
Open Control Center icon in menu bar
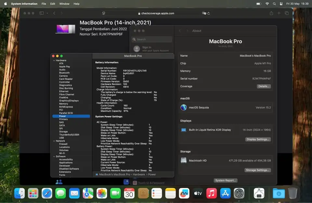click(x=281, y=4)
